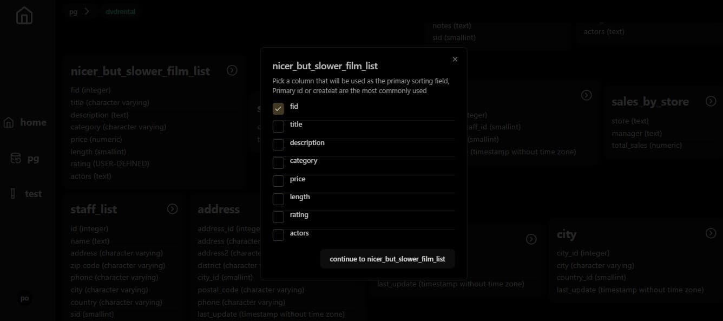Screen dimensions: 723x321
Task: Check the title column checkbox
Action: point(278,127)
